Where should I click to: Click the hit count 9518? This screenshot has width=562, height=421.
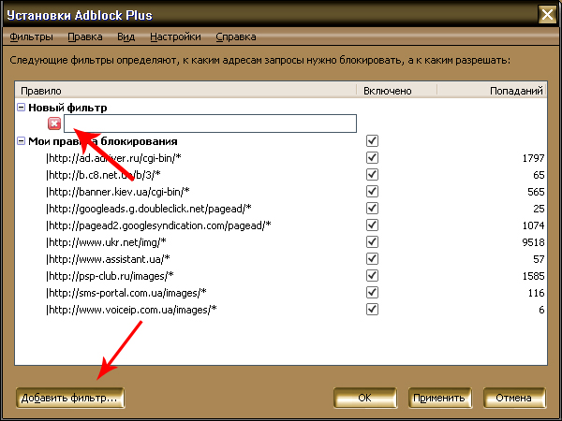click(x=533, y=242)
